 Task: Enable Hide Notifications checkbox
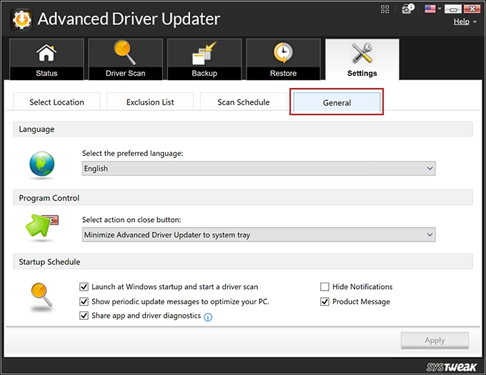[324, 286]
